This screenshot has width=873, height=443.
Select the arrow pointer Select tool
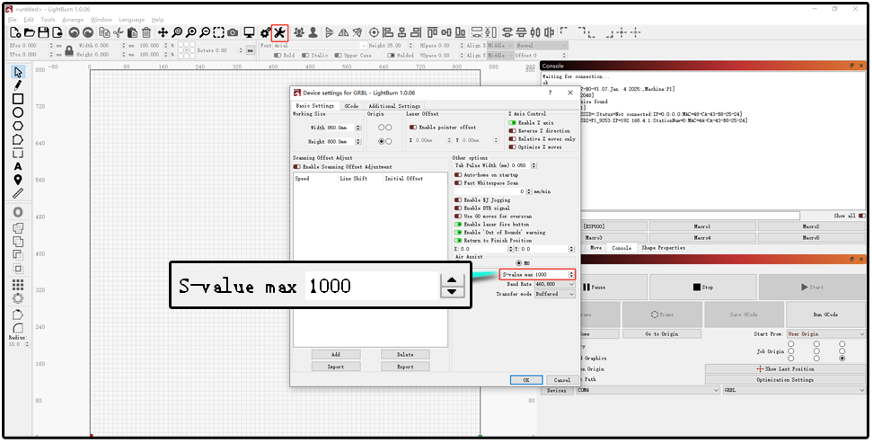click(18, 73)
